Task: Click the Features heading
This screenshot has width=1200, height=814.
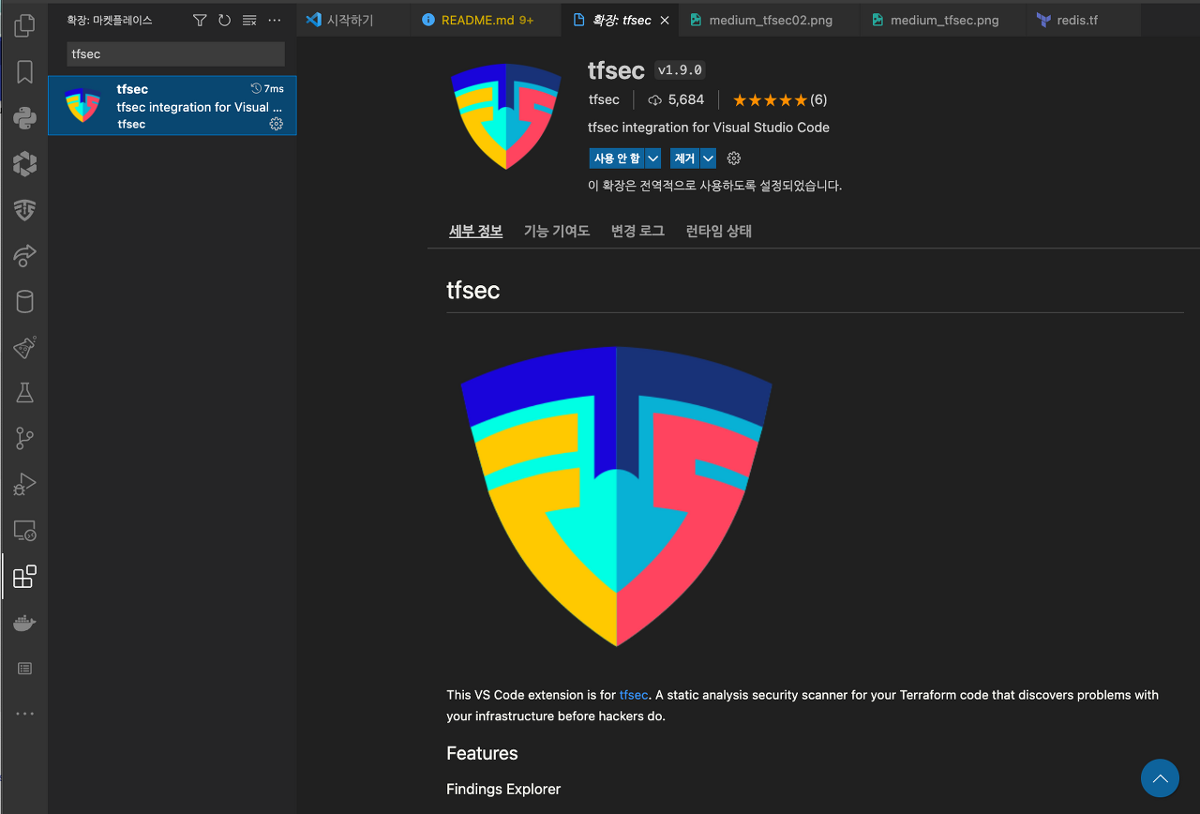Action: 482,753
